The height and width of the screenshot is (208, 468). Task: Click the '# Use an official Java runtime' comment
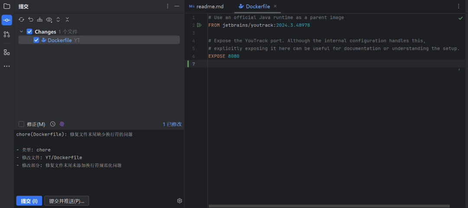point(276,18)
